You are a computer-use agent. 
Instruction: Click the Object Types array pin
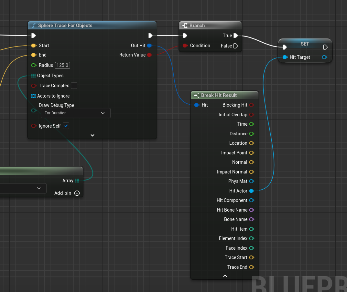[x=33, y=76]
